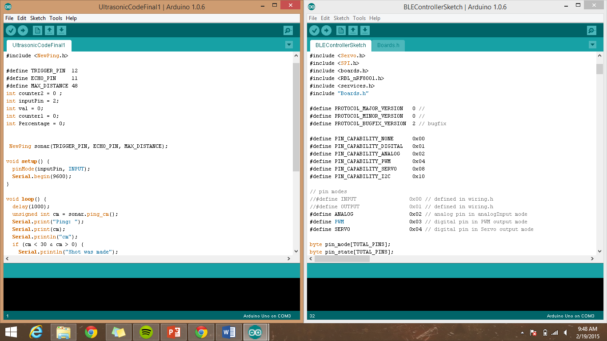Viewport: 607px width, 341px height.
Task: Click 'NewPing sonar(TRIGGER_PIN...' declaration line
Action: coord(88,146)
